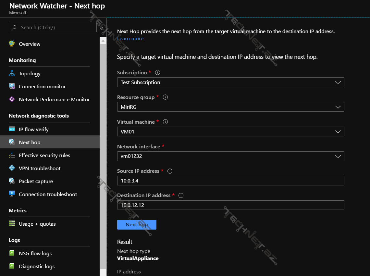Click the Packet capture icon
This screenshot has height=276, width=370.
pos(12,181)
